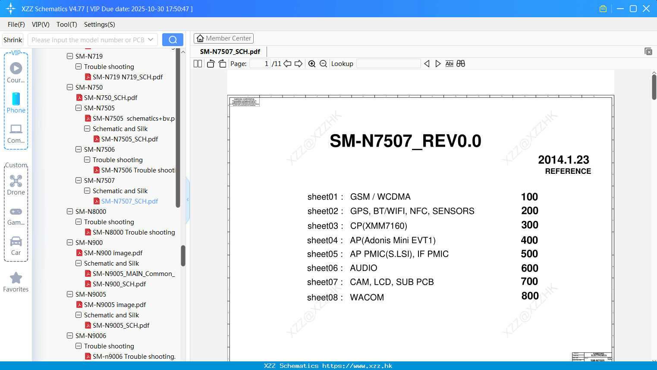The width and height of the screenshot is (657, 370).
Task: Collapse the SM-N7506 tree node
Action: pos(79,149)
